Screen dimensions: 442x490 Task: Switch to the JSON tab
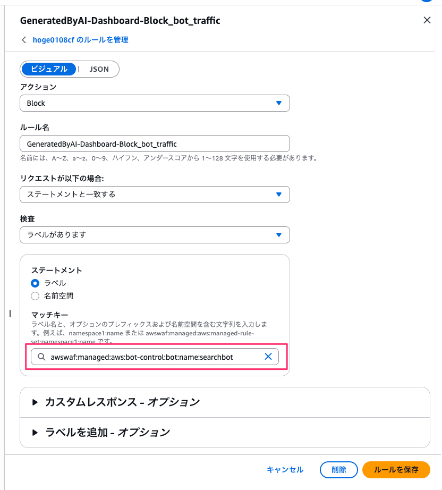click(x=99, y=69)
